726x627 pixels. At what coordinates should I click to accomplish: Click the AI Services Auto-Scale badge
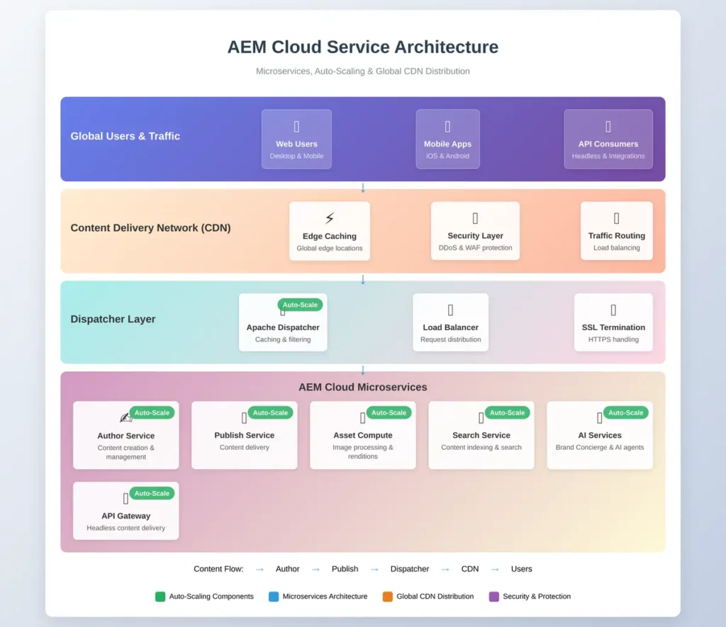pyautogui.click(x=626, y=413)
